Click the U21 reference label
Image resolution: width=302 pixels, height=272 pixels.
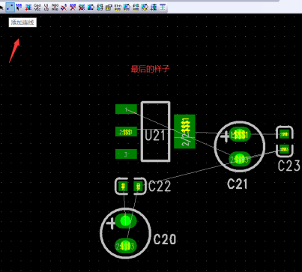(x=155, y=136)
